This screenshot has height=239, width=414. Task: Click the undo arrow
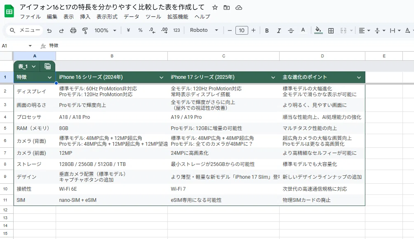[x=49, y=31]
